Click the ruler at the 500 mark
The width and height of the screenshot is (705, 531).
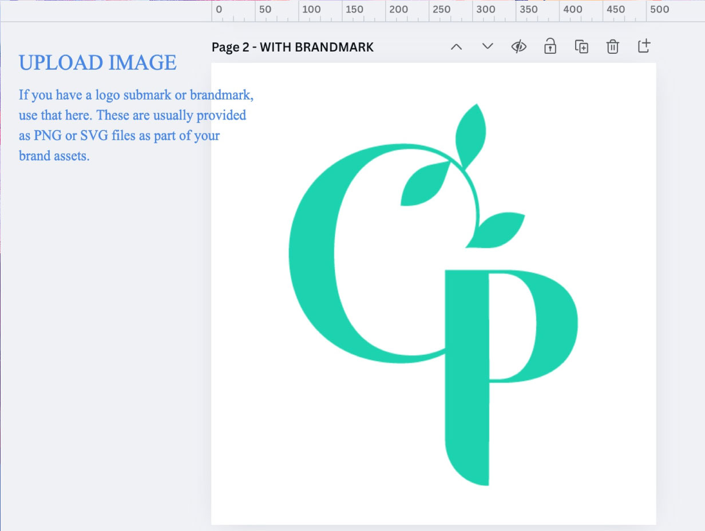coord(660,9)
